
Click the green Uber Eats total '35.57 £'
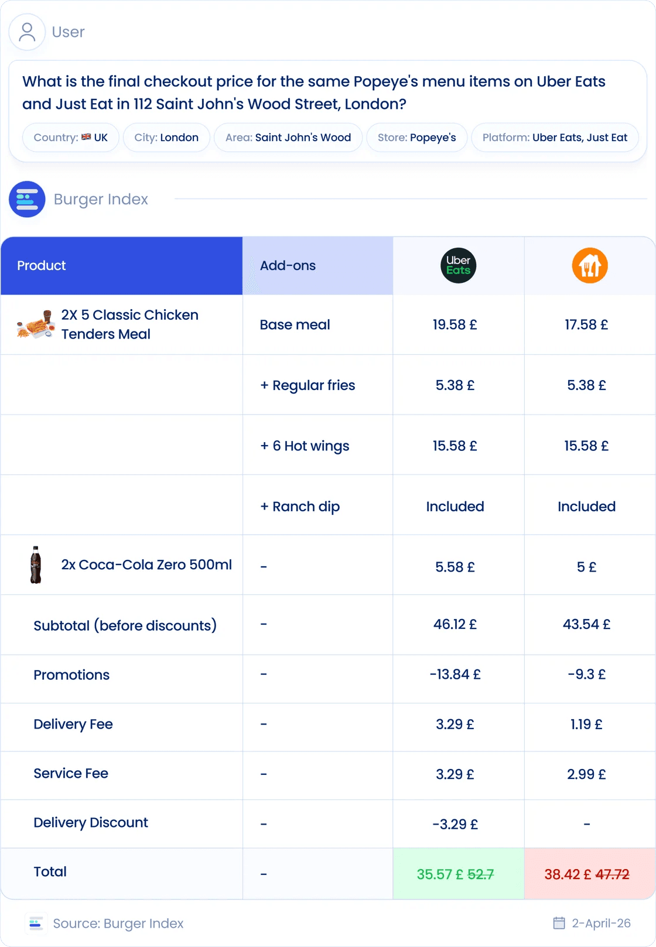point(440,874)
